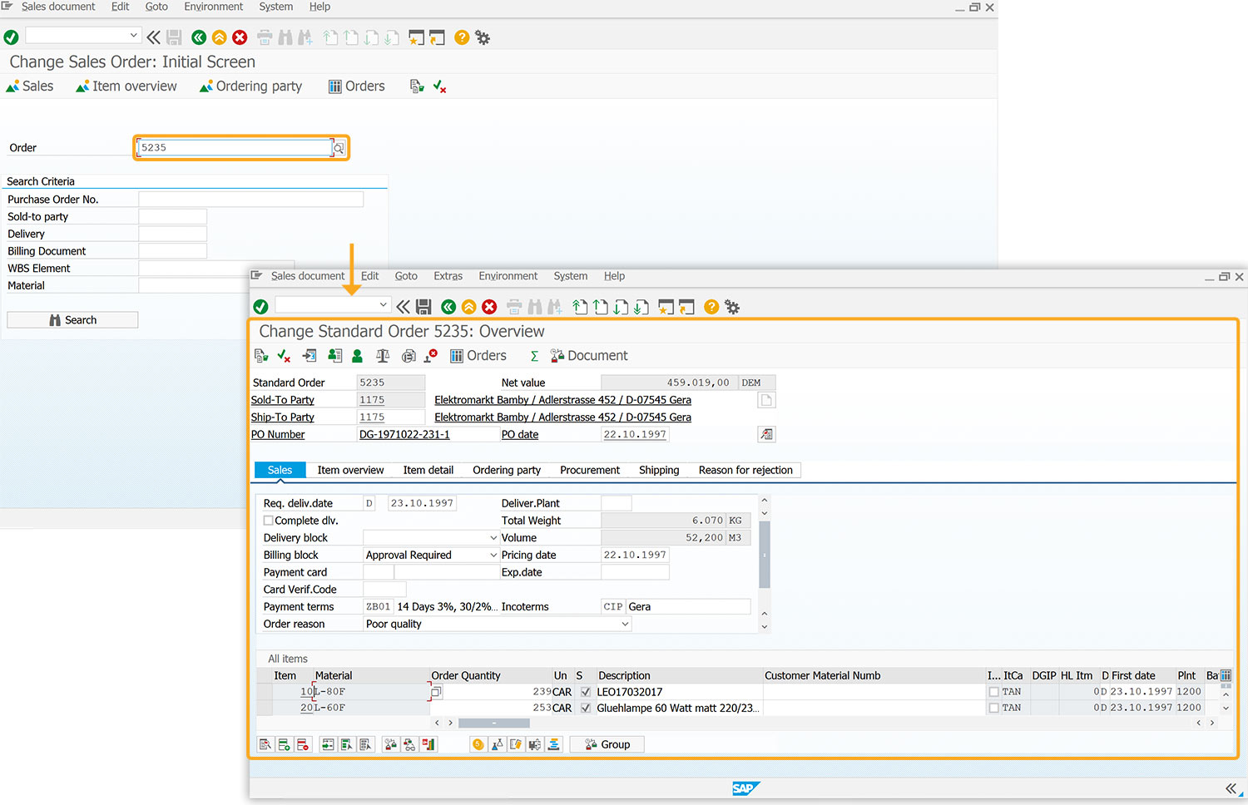This screenshot has width=1248, height=805.
Task: Click the blue stacked layers icon near Group button
Action: point(554,744)
